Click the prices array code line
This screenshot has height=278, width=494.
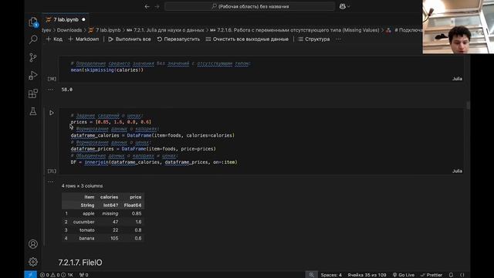pyautogui.click(x=111, y=122)
